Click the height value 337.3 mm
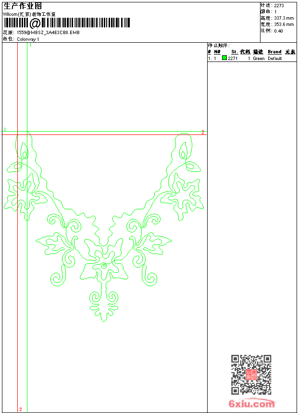The height and width of the screenshot is (413, 298). pyautogui.click(x=284, y=18)
